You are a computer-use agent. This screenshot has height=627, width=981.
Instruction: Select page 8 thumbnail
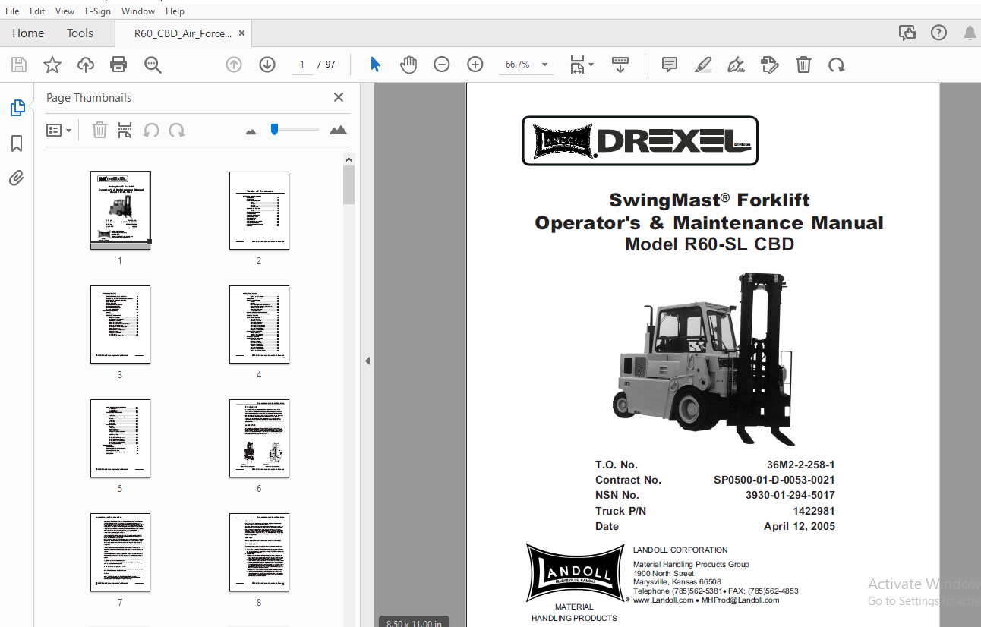click(259, 553)
